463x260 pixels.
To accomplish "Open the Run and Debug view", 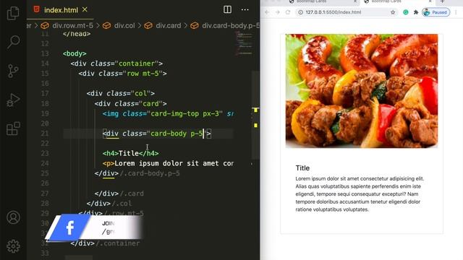I will pos(13,100).
